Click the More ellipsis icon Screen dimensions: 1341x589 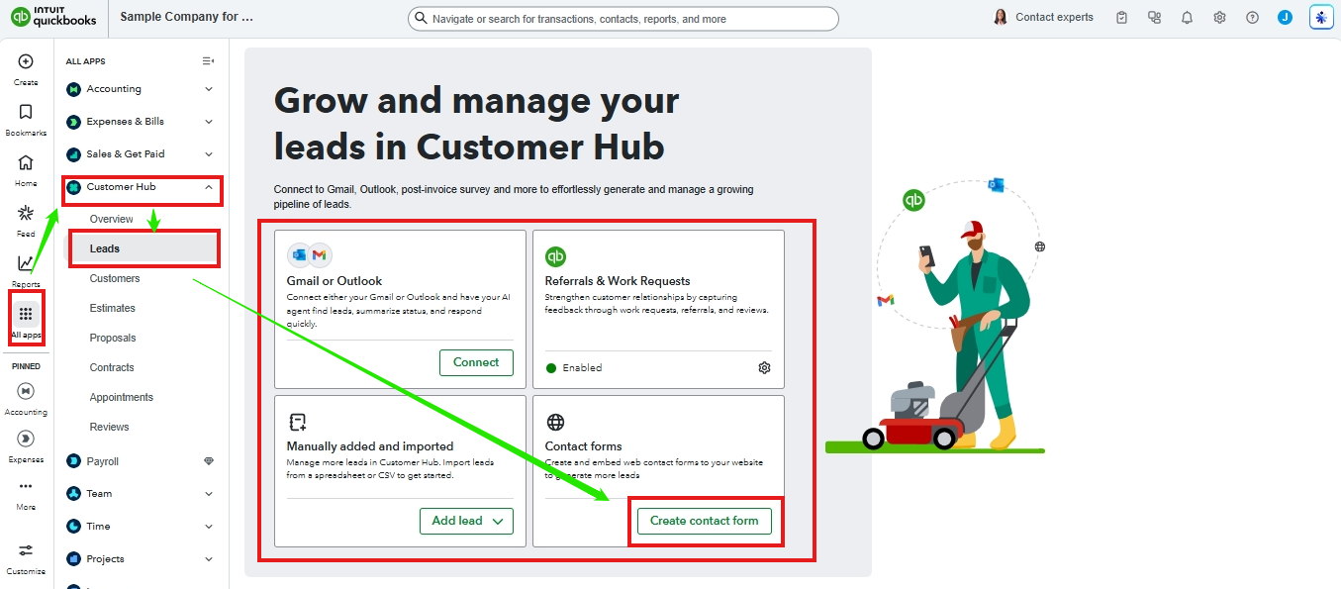(26, 486)
